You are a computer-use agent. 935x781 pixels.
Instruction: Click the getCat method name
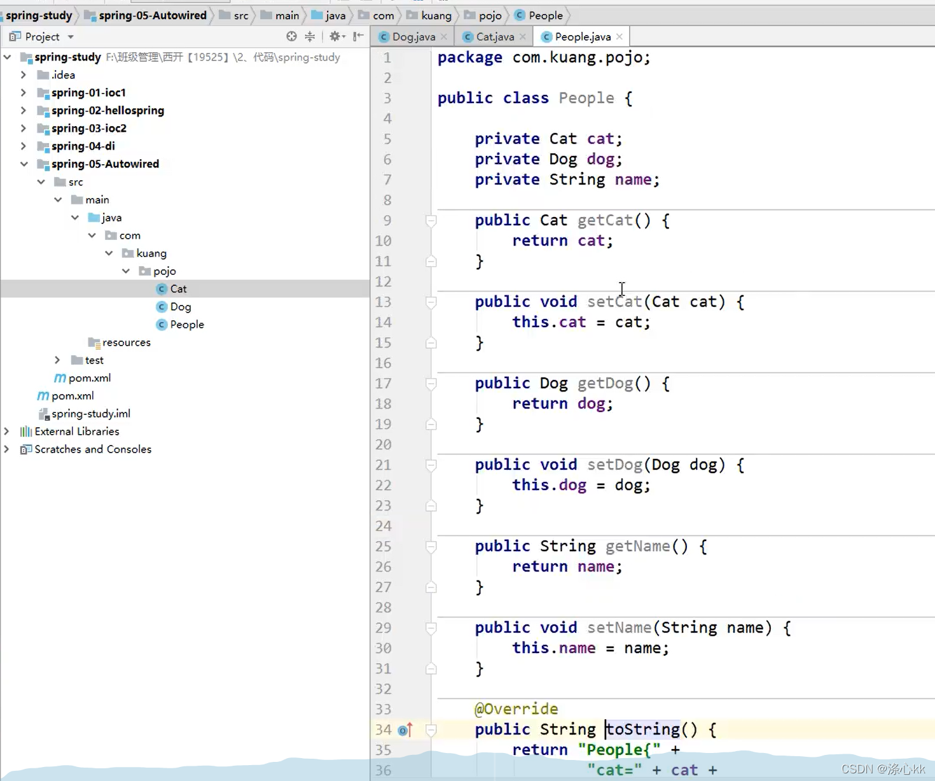[605, 220]
